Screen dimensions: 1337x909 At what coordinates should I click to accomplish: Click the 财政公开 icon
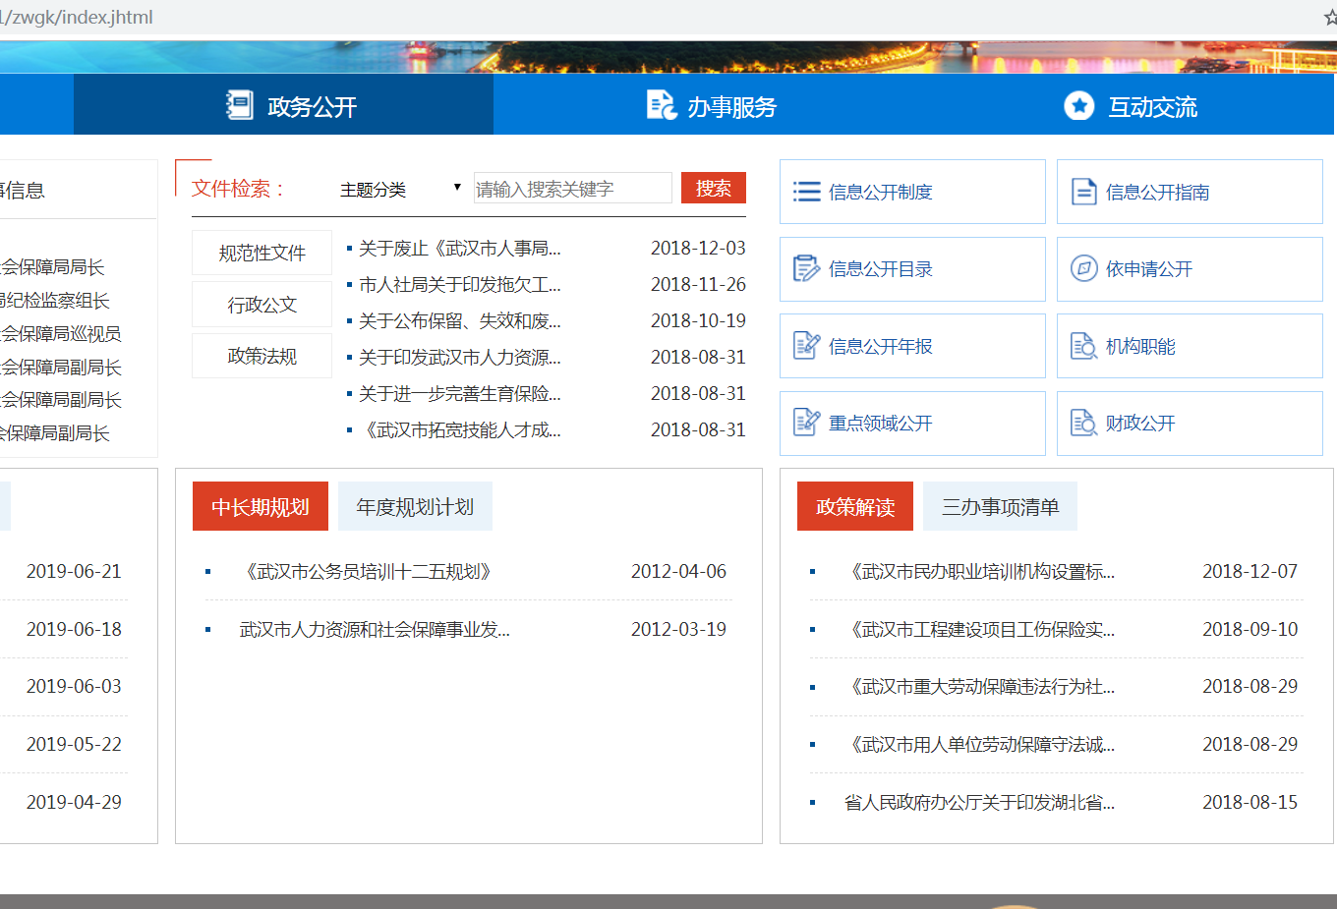(1083, 423)
